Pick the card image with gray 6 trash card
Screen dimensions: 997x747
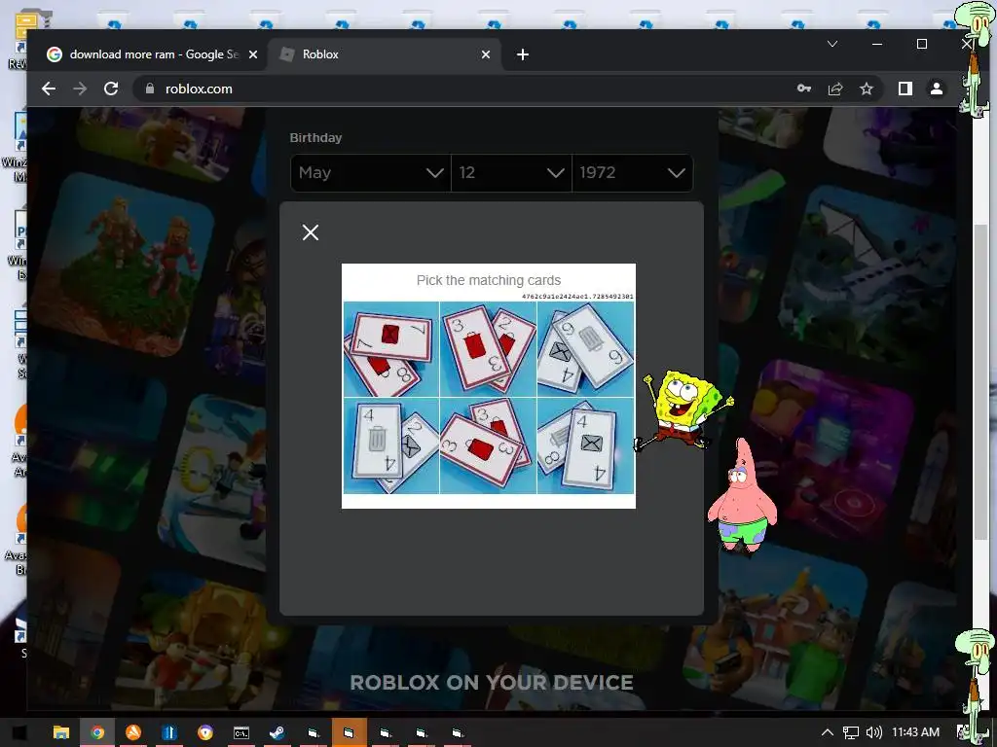(x=585, y=349)
